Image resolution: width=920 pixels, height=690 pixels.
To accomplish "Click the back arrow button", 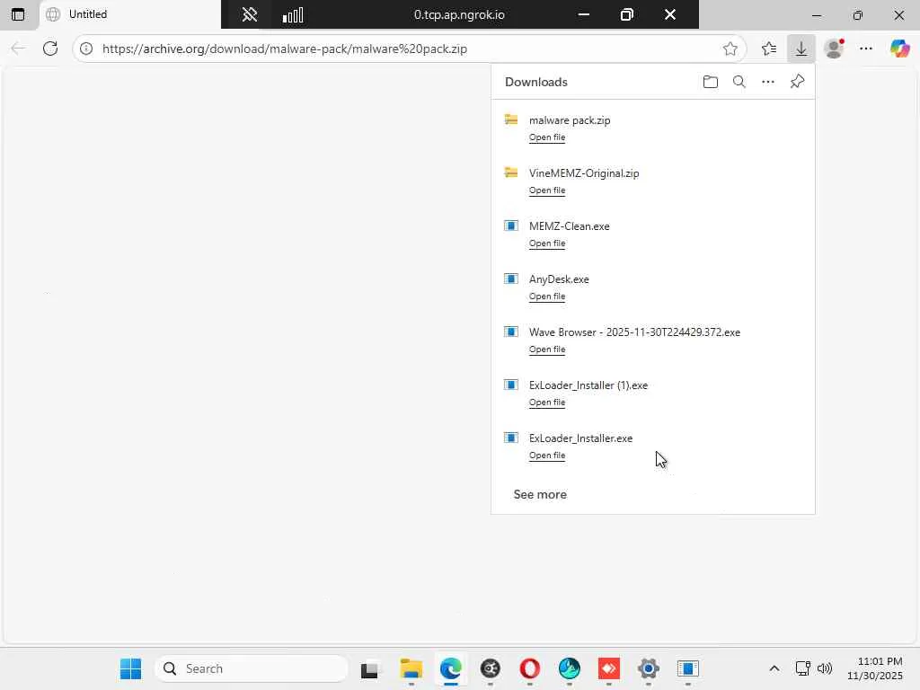I will click(x=18, y=49).
